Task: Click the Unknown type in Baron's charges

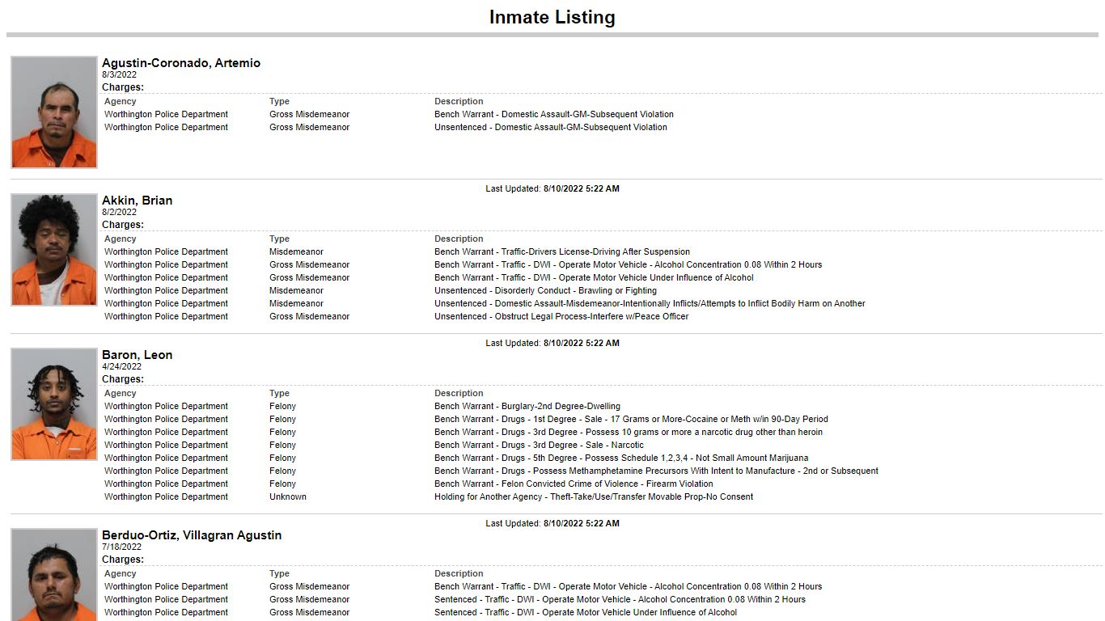Action: (x=288, y=496)
